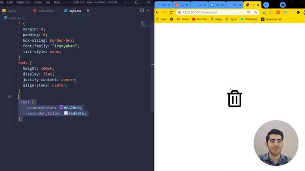Screen dimensions: 305x171
Task: Click the 'body' selector in the code
Action: click(x=23, y=63)
